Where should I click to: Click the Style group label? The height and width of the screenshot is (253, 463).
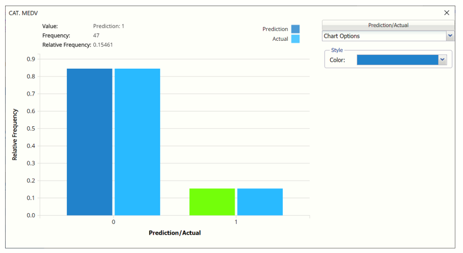point(337,50)
